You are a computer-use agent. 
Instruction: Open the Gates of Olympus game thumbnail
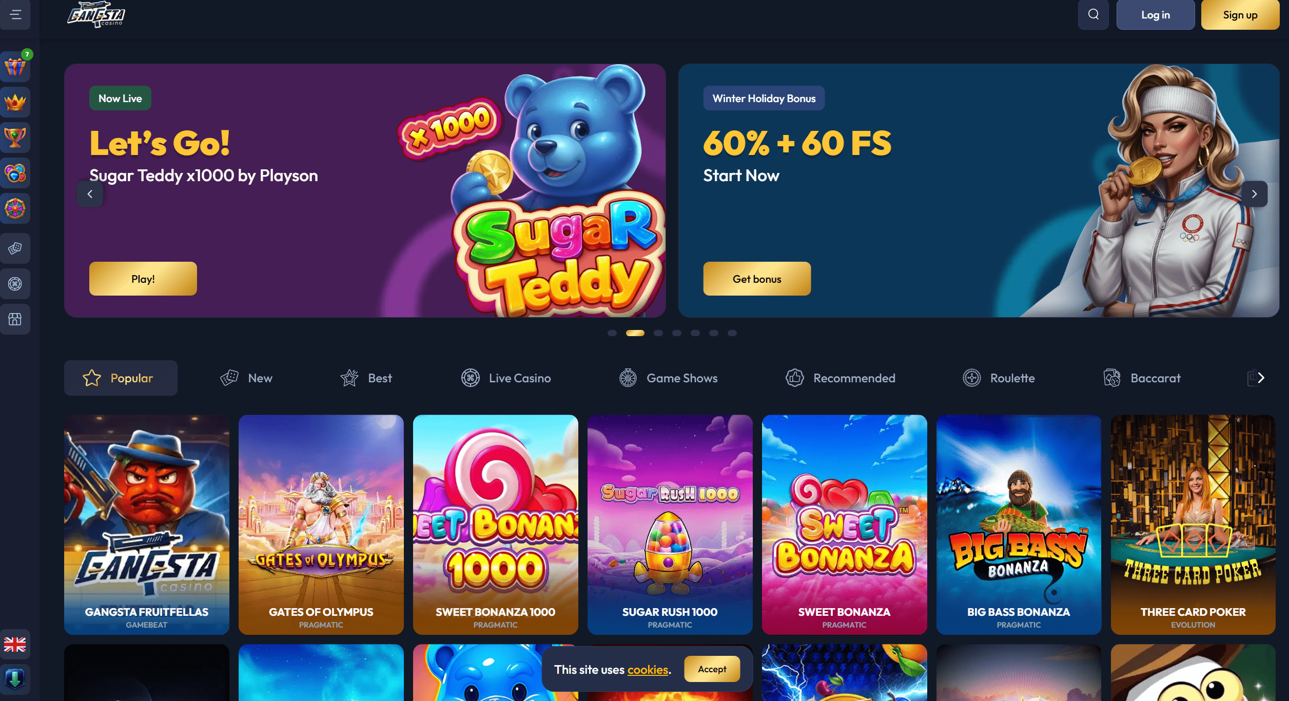coord(321,524)
